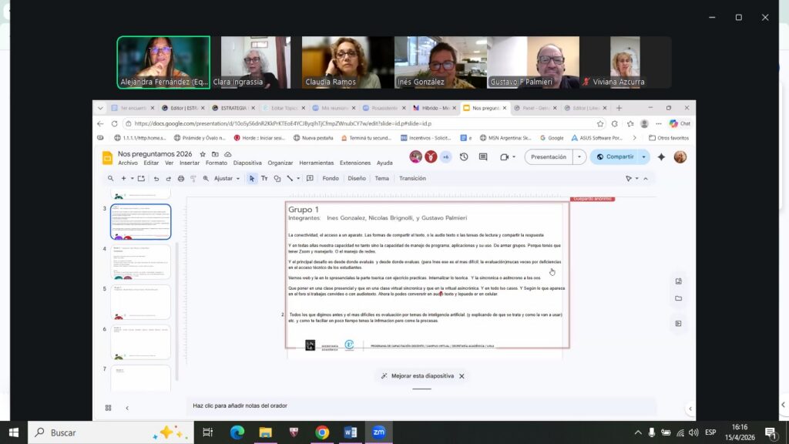Screen dimensions: 789x444
Task: Expand the Compartir button dropdown arrow
Action: 644,156
